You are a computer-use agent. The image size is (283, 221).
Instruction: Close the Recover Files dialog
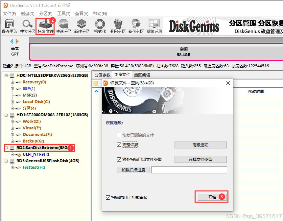[228, 83]
